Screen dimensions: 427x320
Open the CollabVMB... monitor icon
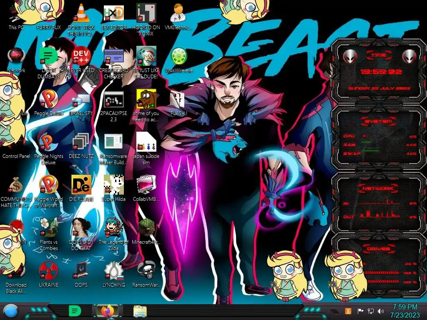click(x=146, y=185)
